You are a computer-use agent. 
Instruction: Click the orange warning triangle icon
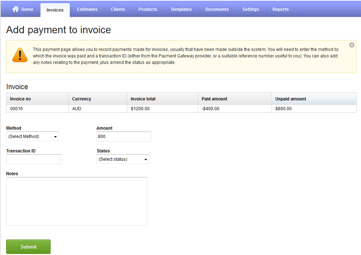point(20,55)
